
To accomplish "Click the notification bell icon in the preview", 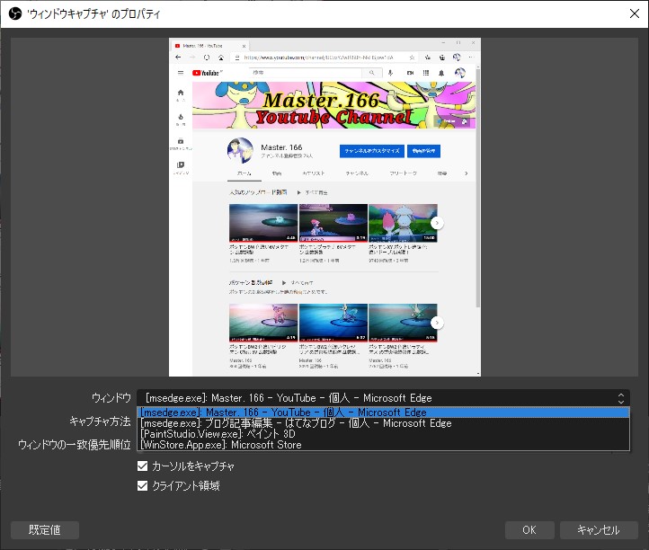I will tap(441, 73).
